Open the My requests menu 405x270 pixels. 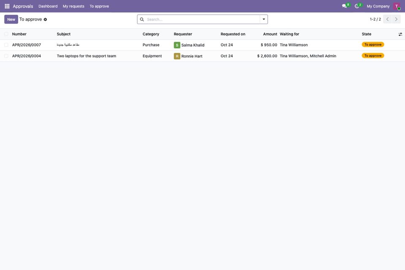73,6
